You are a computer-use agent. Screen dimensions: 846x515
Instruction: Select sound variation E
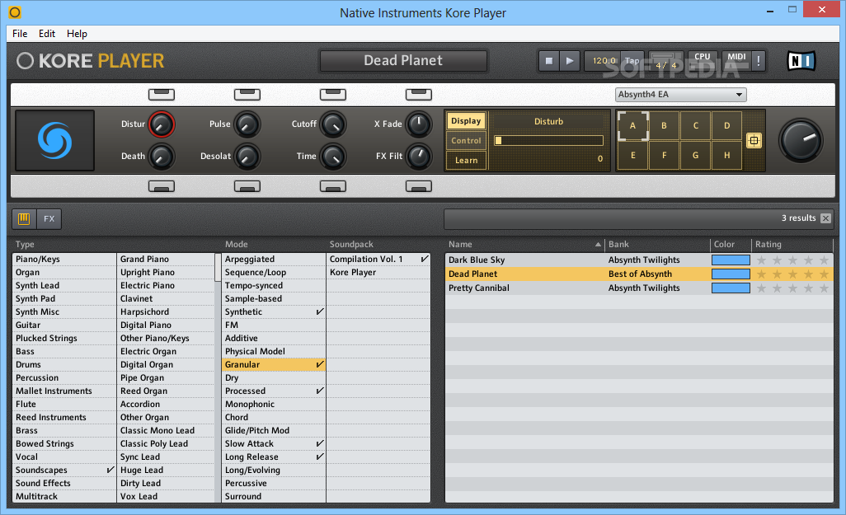633,155
